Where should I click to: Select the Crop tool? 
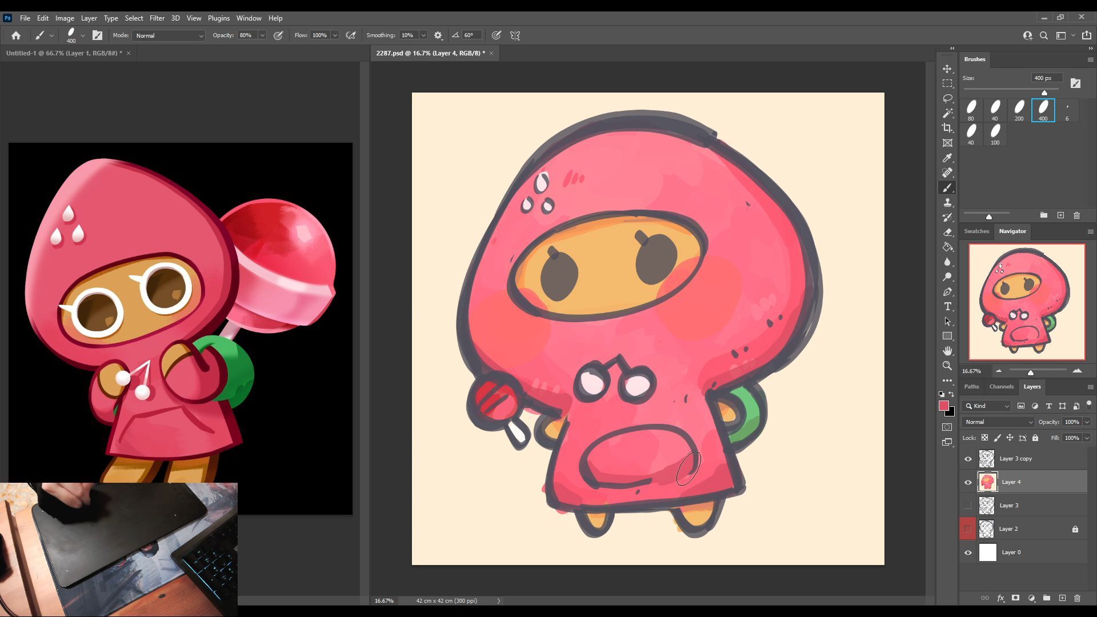[x=947, y=128]
